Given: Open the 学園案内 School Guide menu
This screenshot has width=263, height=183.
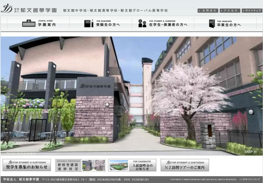Looking at the screenshot, I should pos(47,25).
